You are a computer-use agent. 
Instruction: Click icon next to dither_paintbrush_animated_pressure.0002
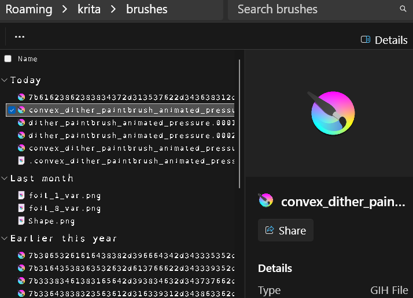[21, 135]
